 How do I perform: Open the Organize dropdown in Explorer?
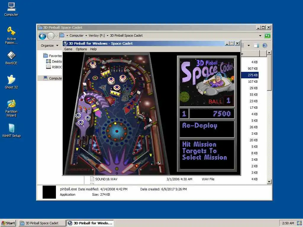pos(49,46)
